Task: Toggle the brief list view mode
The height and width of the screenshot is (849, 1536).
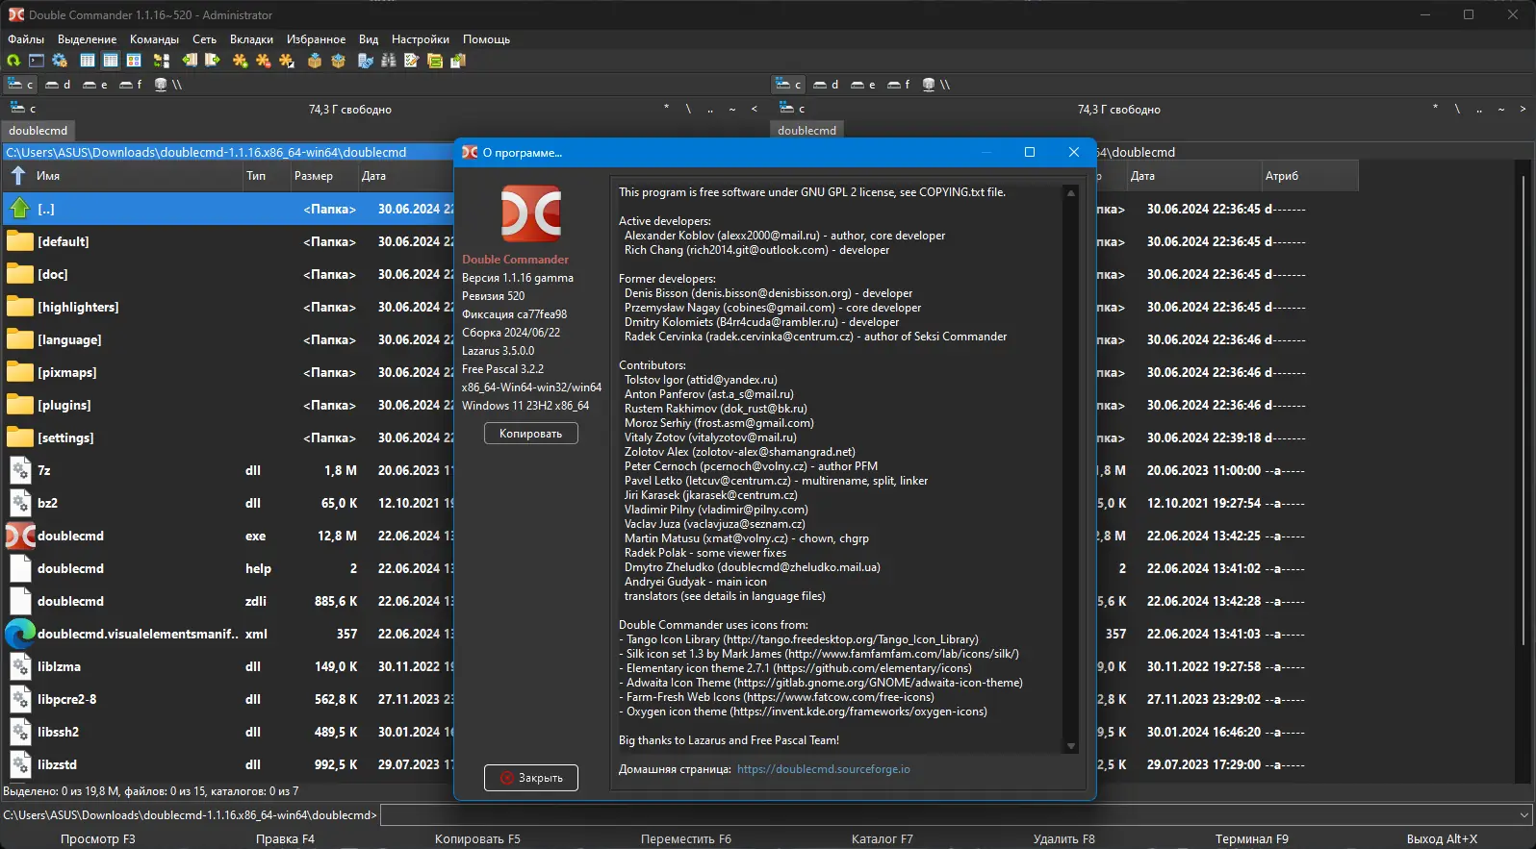Action: pyautogui.click(x=88, y=61)
